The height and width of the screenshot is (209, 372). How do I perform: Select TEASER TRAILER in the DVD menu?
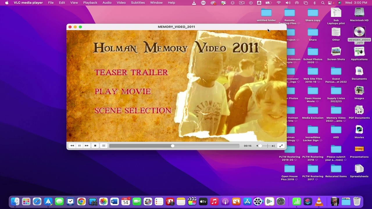(131, 72)
